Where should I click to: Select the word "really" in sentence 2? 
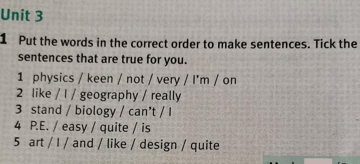pyautogui.click(x=166, y=96)
